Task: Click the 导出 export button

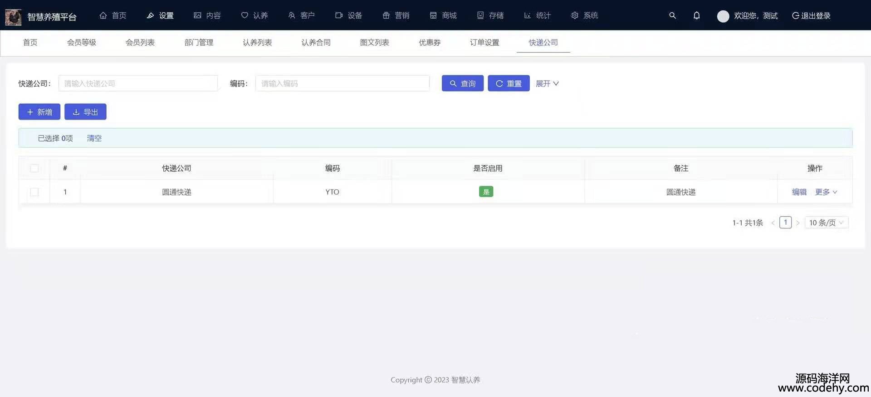Action: point(85,112)
